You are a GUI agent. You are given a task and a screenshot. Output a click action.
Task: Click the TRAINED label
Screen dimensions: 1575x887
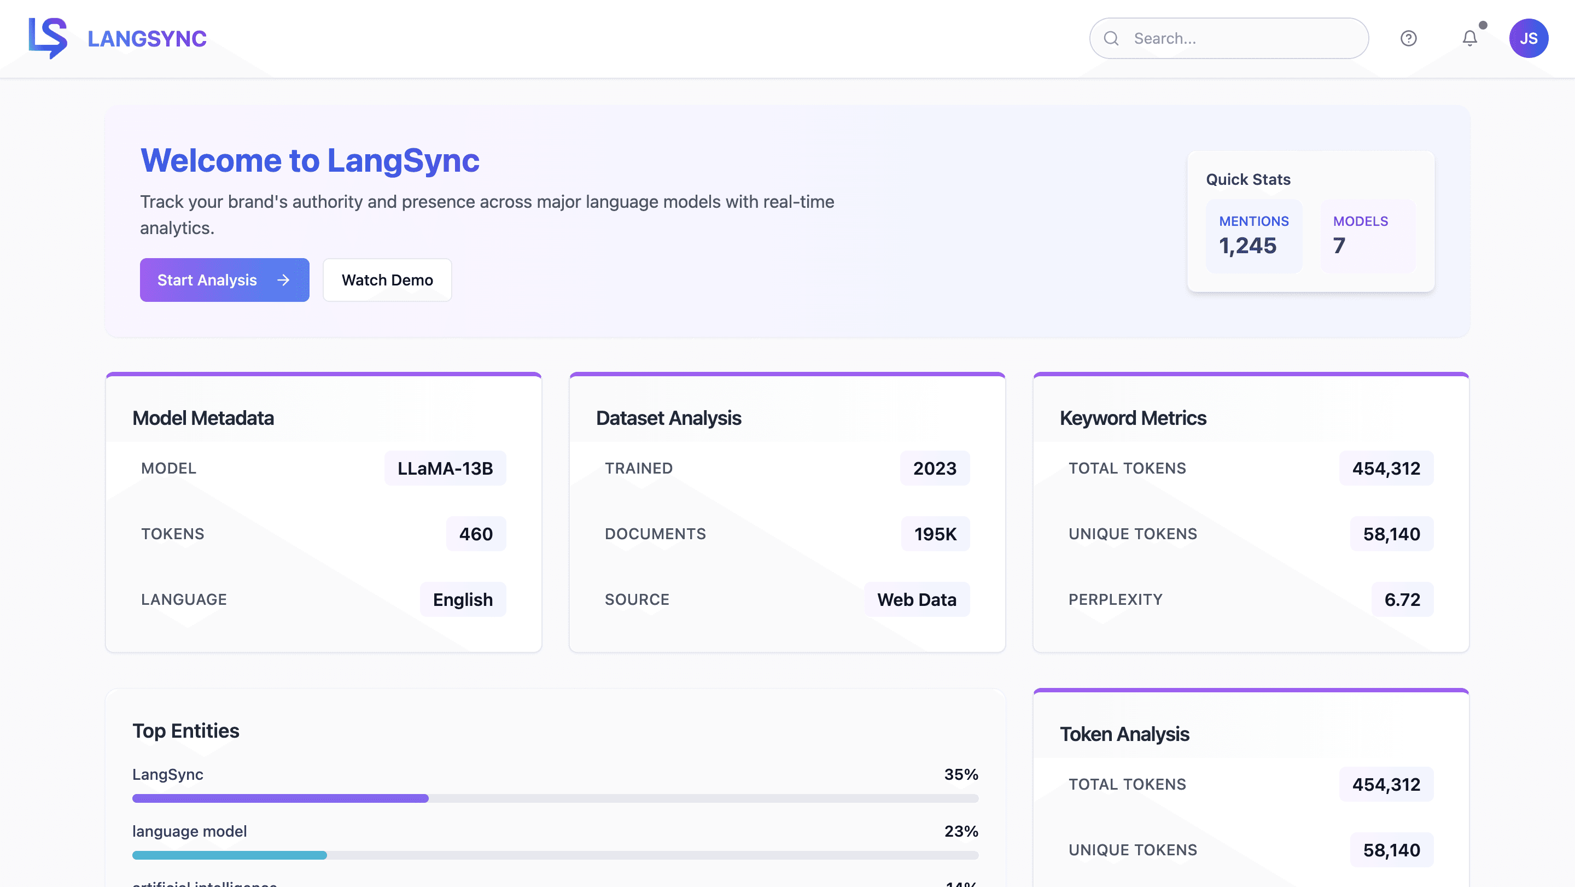[x=638, y=468]
